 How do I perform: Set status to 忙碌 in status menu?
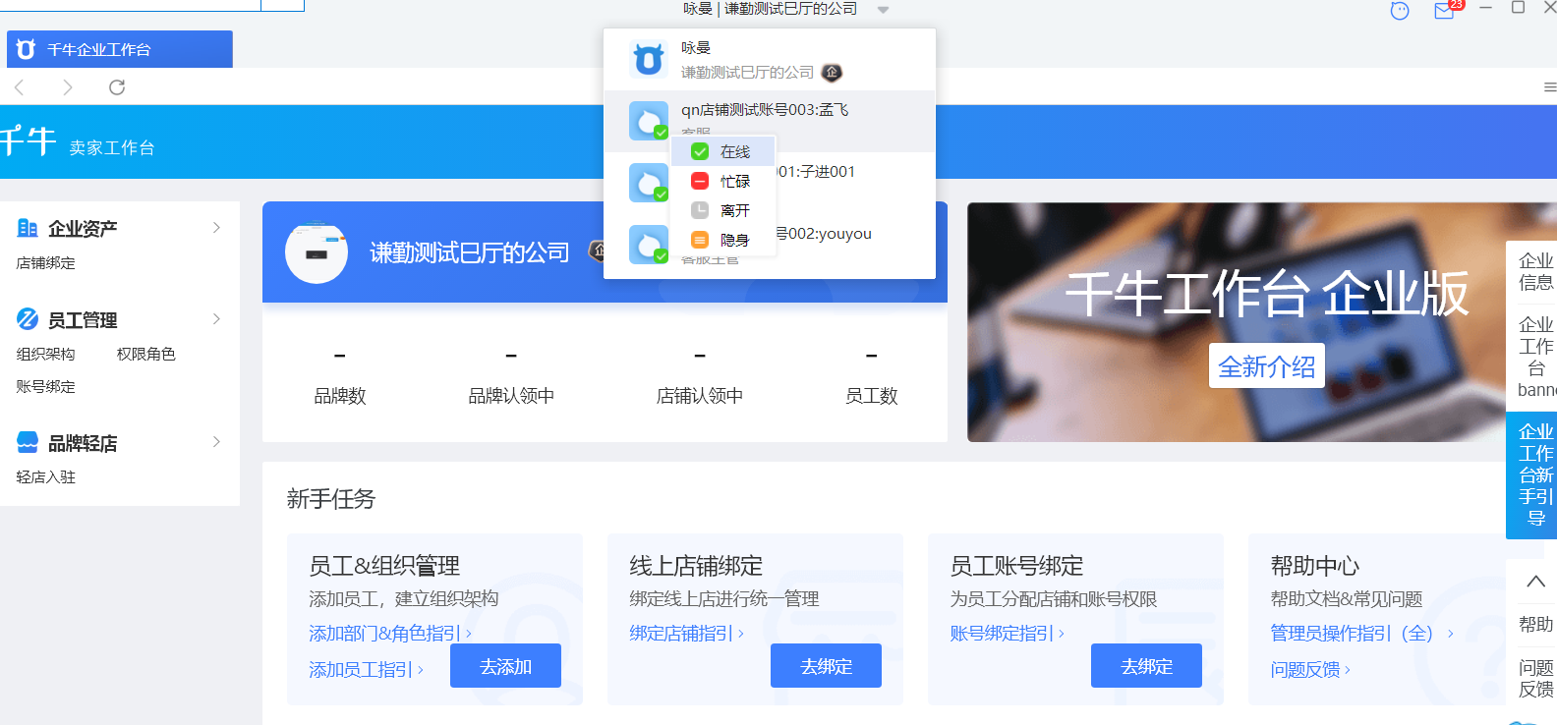tap(722, 181)
